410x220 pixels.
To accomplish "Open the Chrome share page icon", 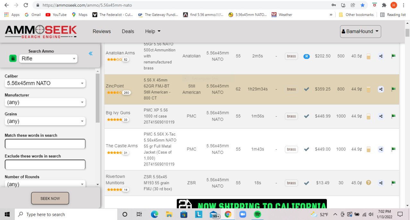I will 353,5.
